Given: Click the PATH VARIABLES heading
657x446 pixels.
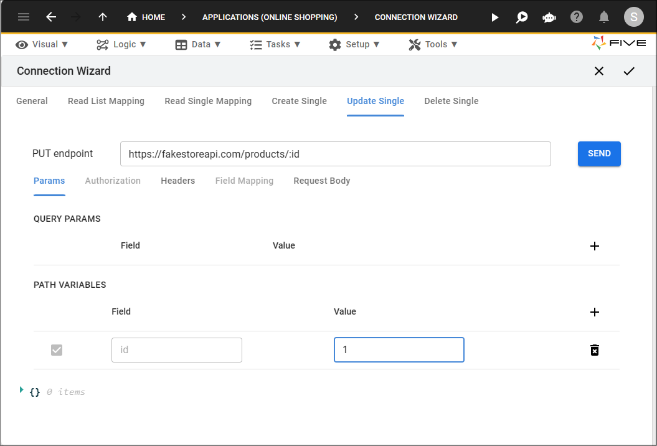Looking at the screenshot, I should [70, 285].
